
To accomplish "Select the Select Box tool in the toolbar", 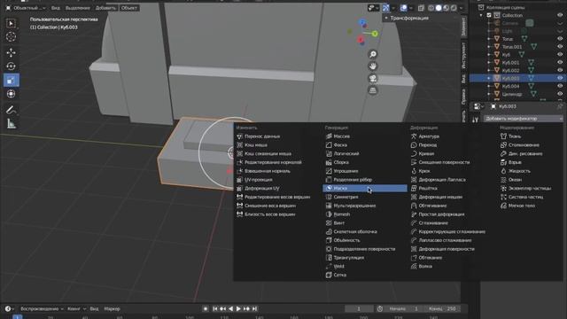I will [11, 24].
